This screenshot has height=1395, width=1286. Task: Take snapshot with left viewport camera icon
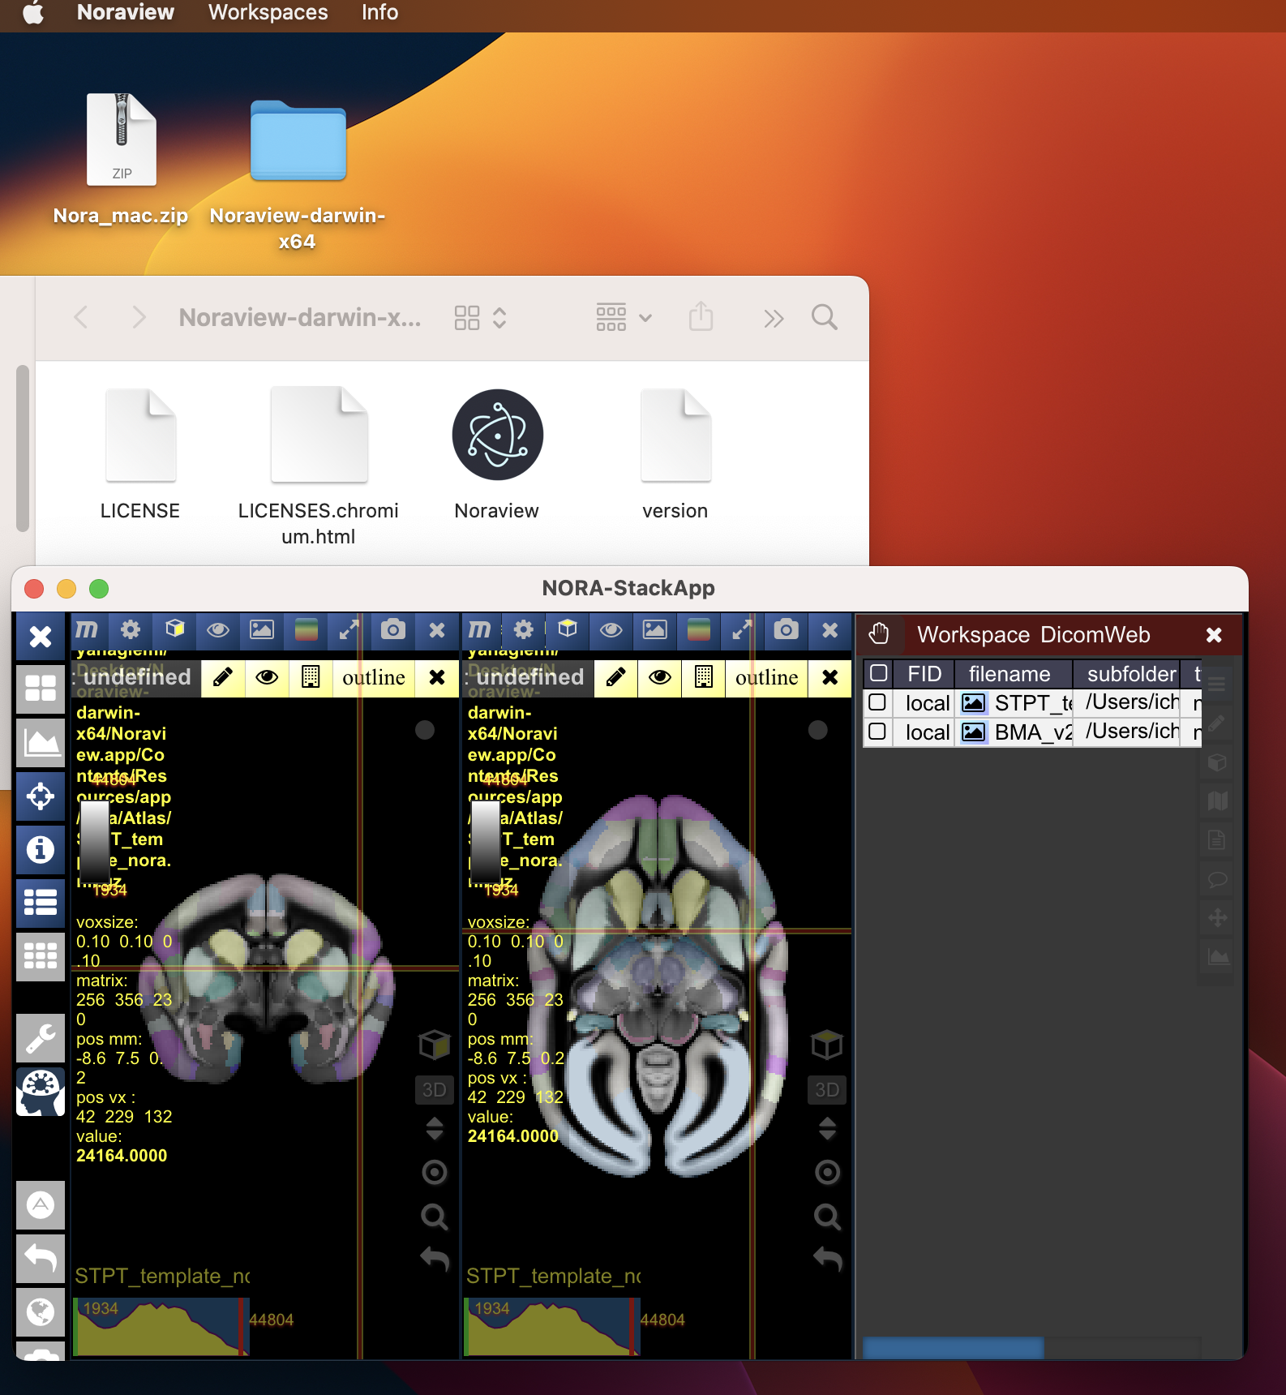click(x=393, y=630)
